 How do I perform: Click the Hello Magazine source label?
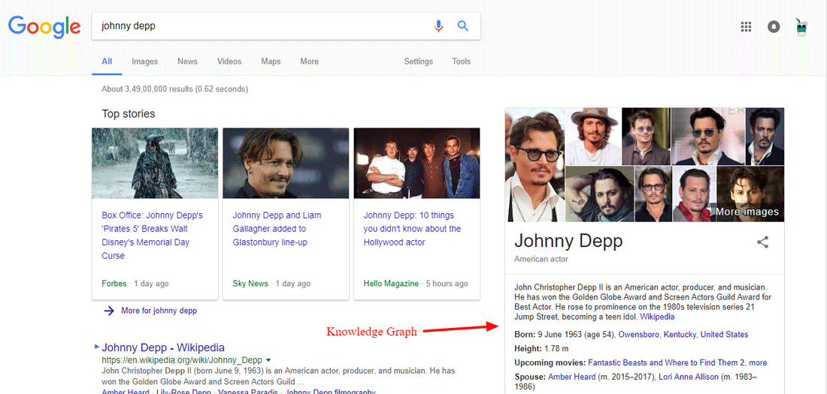(x=391, y=284)
